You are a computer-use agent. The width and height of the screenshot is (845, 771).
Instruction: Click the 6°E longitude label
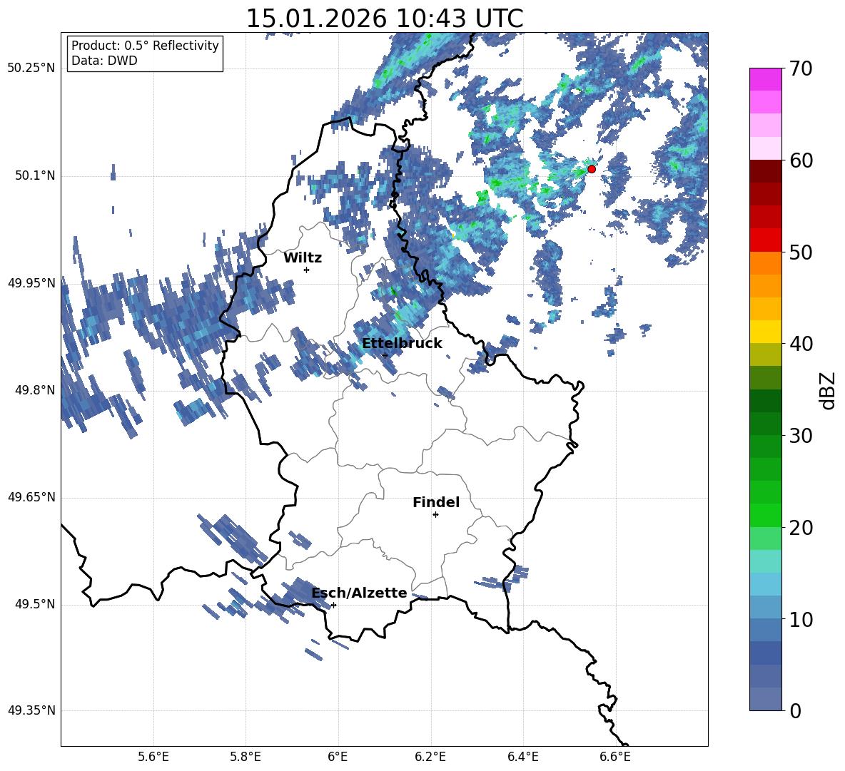(338, 757)
